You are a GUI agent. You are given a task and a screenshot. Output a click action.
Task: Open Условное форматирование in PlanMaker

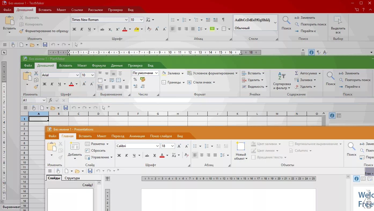(x=212, y=73)
